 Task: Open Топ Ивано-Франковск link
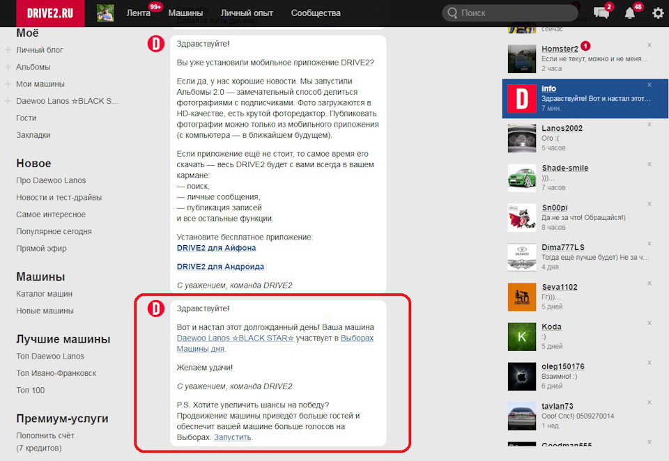click(x=56, y=373)
